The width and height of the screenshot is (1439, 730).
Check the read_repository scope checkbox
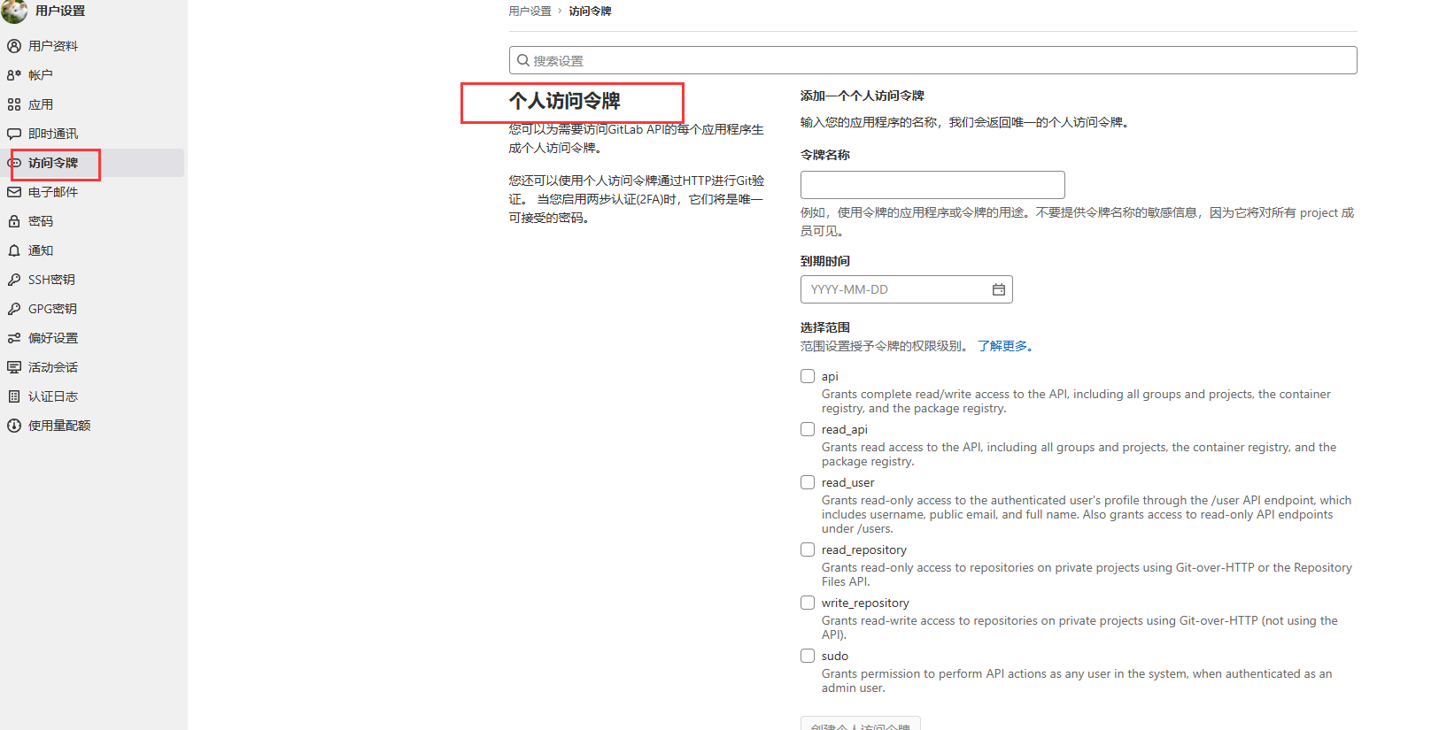point(808,549)
